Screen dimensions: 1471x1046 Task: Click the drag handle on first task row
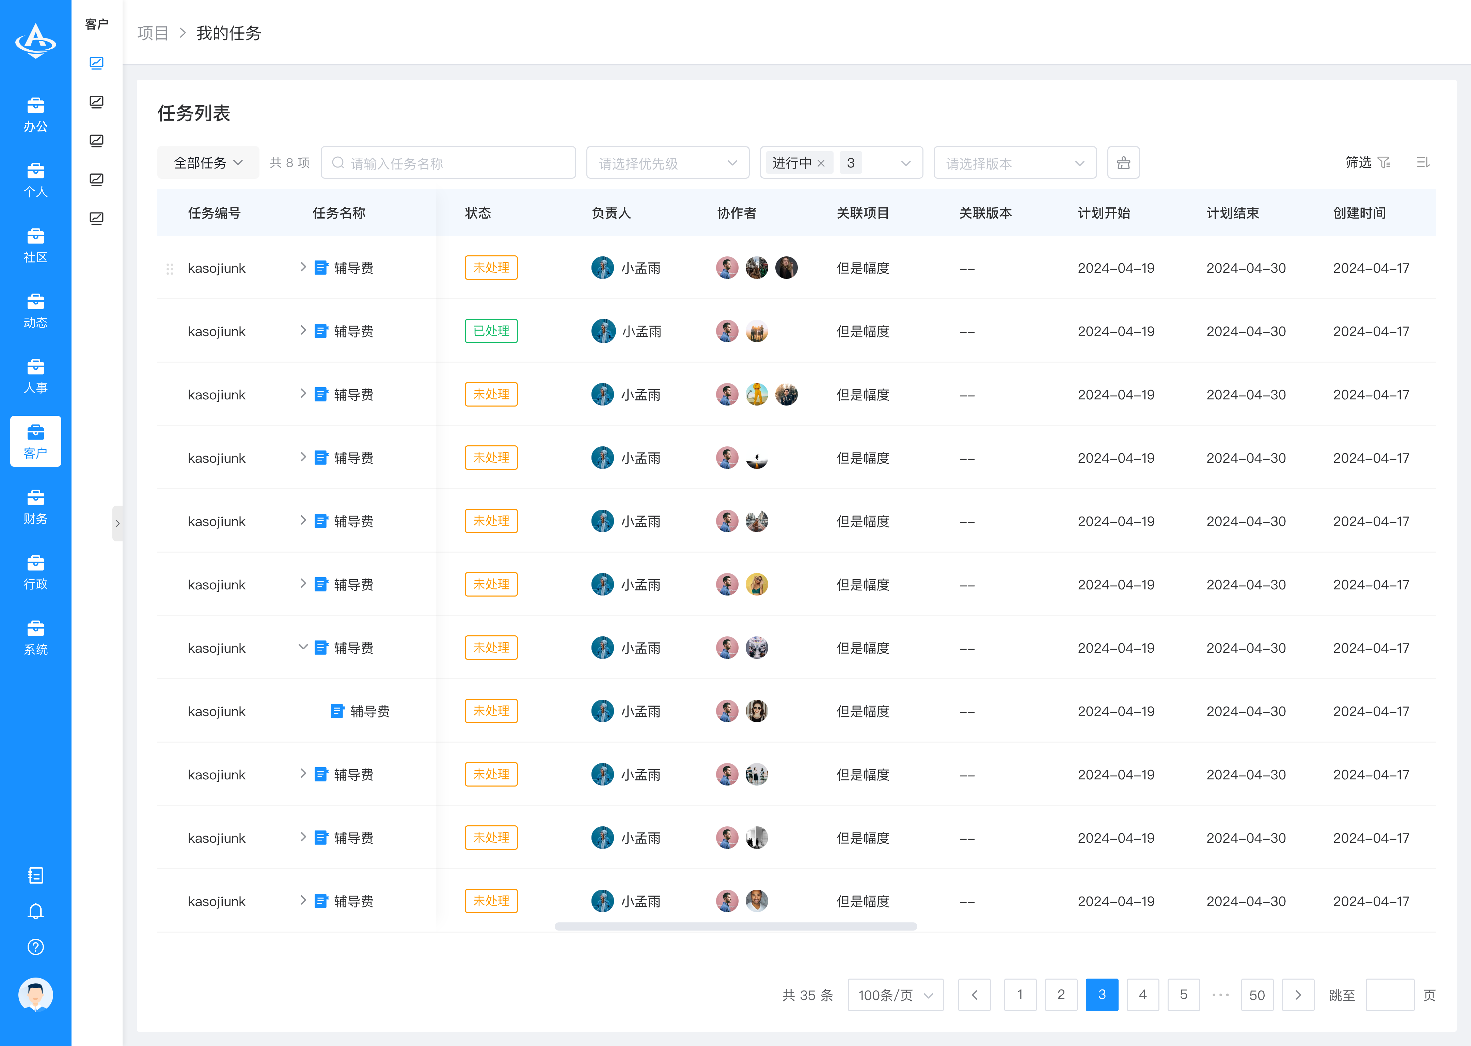(170, 269)
